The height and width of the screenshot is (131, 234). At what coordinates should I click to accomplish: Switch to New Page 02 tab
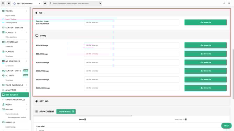pos(181,120)
